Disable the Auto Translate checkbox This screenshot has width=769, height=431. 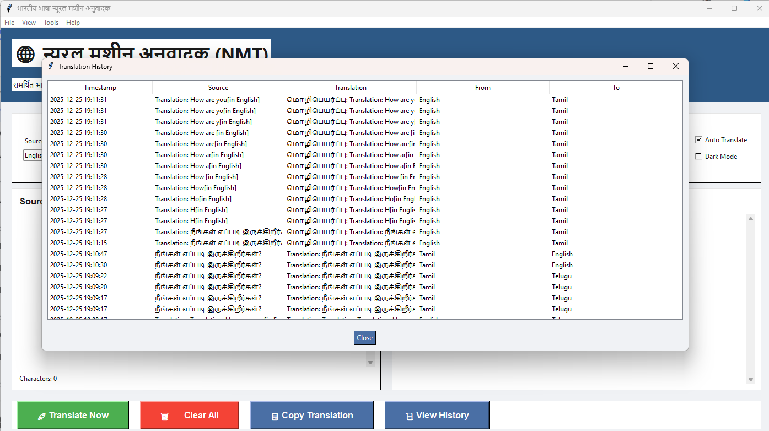click(698, 140)
